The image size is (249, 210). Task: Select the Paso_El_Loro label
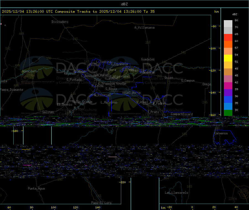click(101, 203)
